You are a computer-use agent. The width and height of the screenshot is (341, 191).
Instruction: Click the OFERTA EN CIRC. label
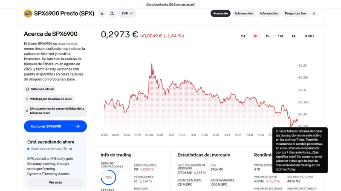coord(189,180)
